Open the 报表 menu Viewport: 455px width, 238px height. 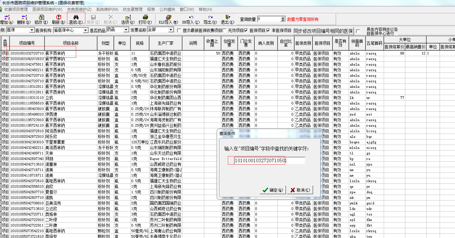tap(151, 9)
